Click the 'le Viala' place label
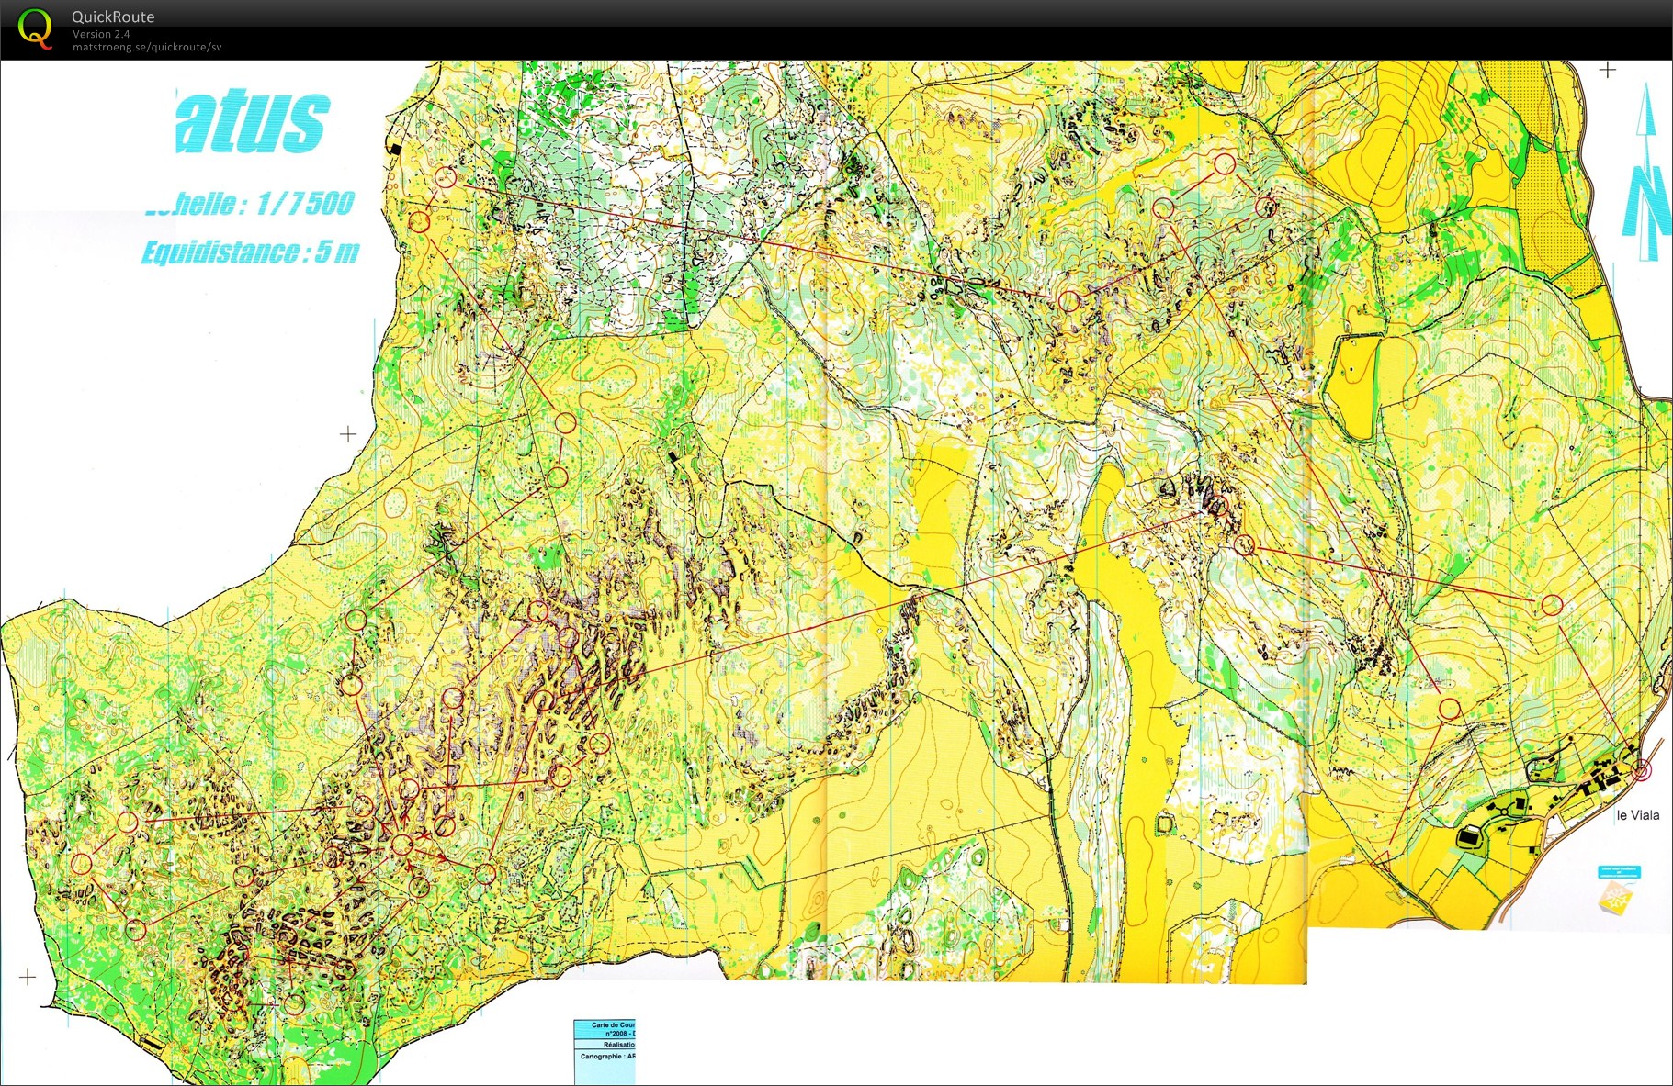This screenshot has width=1673, height=1086. [1638, 815]
